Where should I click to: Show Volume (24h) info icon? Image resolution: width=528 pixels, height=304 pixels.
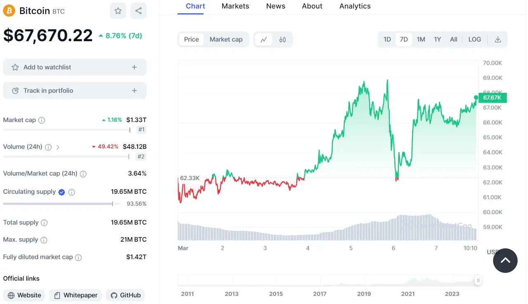48,147
